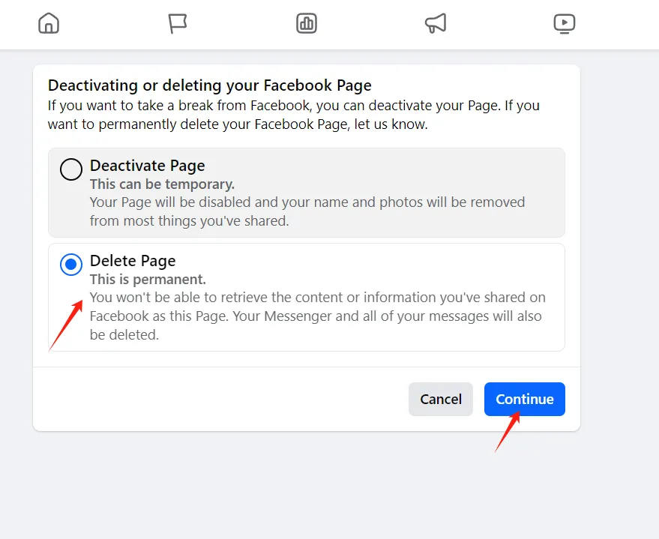Click the 'Deactivate Page' option title
The height and width of the screenshot is (539, 659).
pos(147,166)
